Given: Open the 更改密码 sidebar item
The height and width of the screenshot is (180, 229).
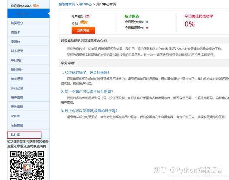Looking at the screenshot, I should [x=29, y=107].
